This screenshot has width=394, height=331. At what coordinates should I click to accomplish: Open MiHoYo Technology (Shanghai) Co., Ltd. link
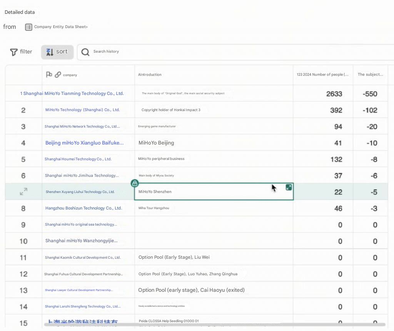click(x=82, y=110)
